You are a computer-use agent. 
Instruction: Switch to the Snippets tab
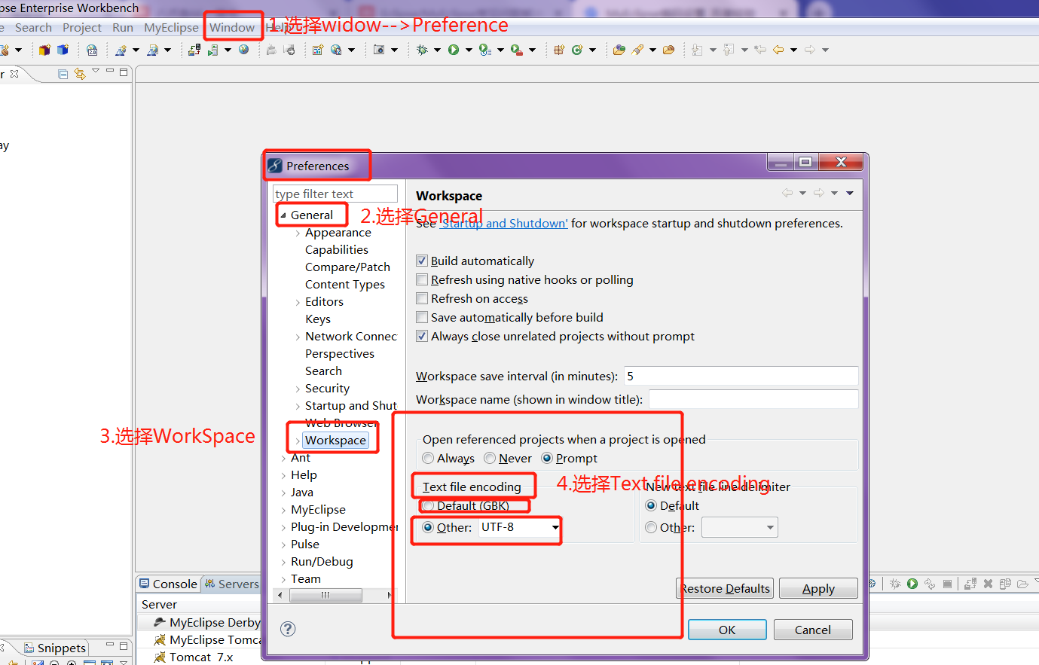[x=55, y=648]
